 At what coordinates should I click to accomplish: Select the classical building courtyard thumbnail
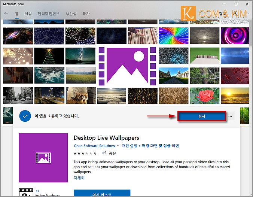[173, 76]
